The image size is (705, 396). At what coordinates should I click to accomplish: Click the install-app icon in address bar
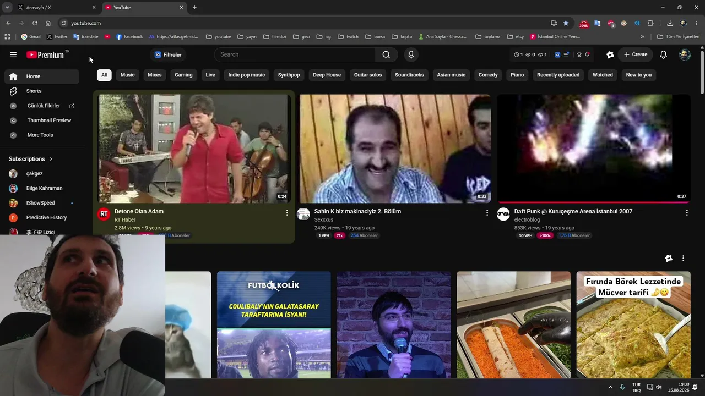[x=554, y=23]
